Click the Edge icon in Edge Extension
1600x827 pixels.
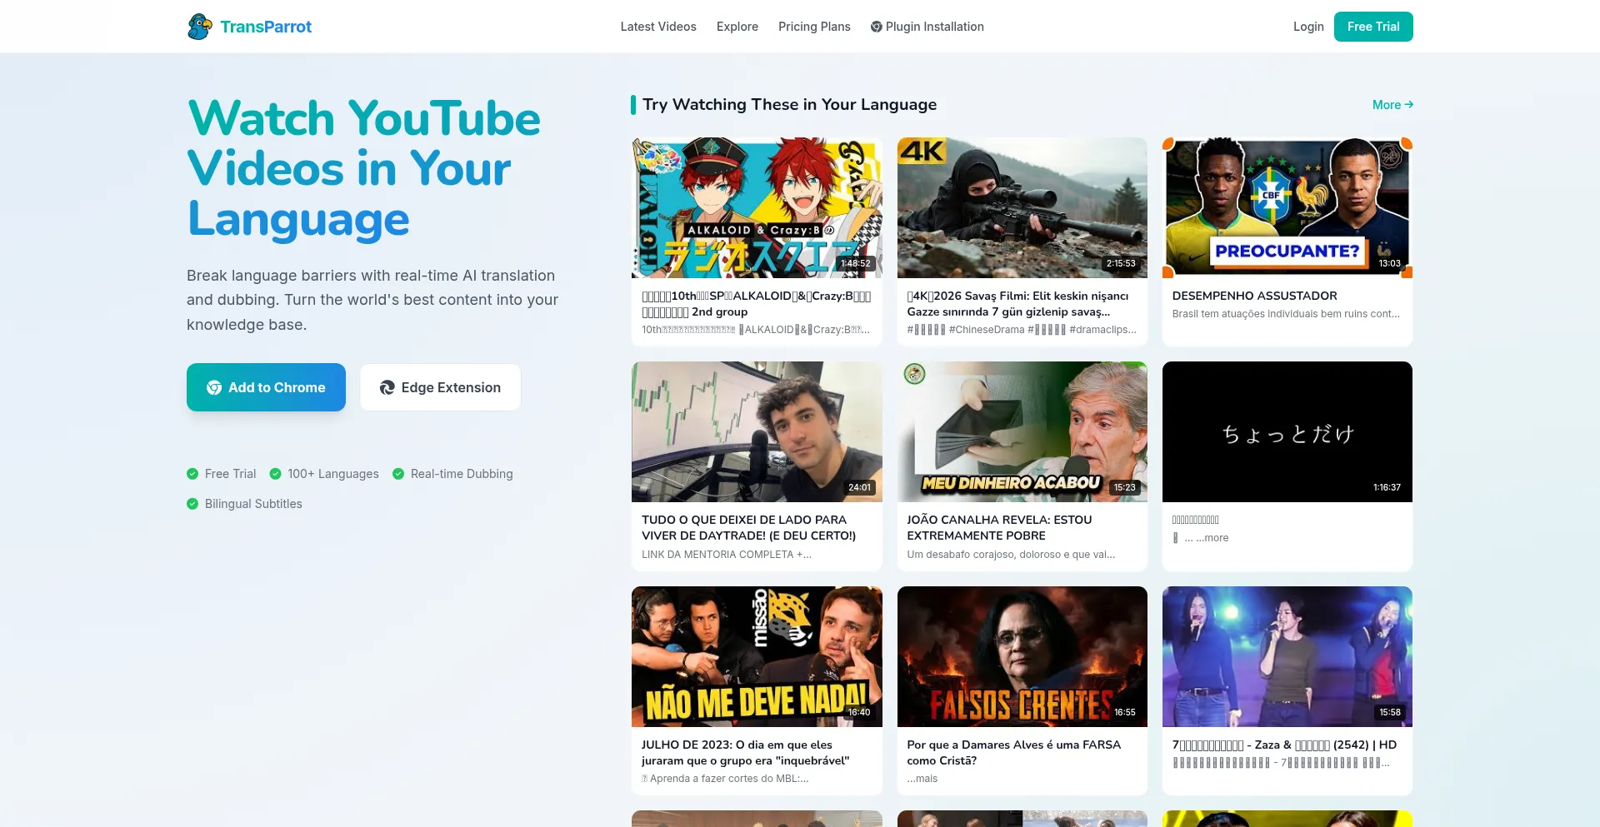(387, 387)
